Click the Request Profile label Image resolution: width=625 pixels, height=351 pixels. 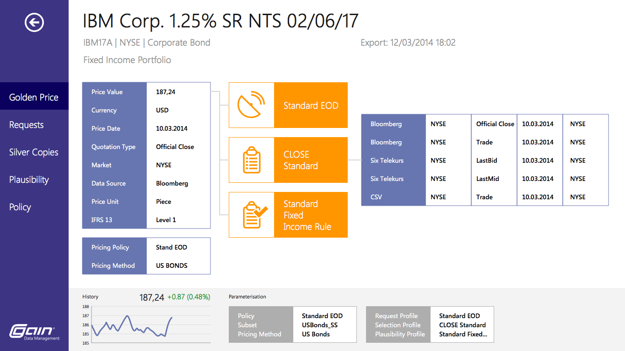pyautogui.click(x=396, y=316)
